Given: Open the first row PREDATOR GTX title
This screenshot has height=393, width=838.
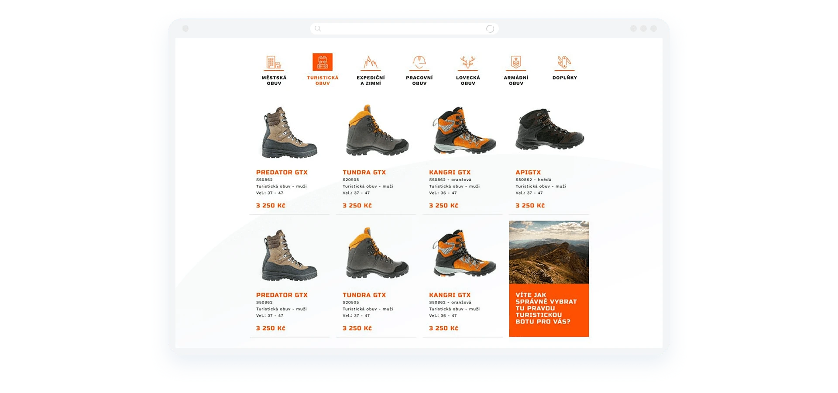Looking at the screenshot, I should point(282,172).
